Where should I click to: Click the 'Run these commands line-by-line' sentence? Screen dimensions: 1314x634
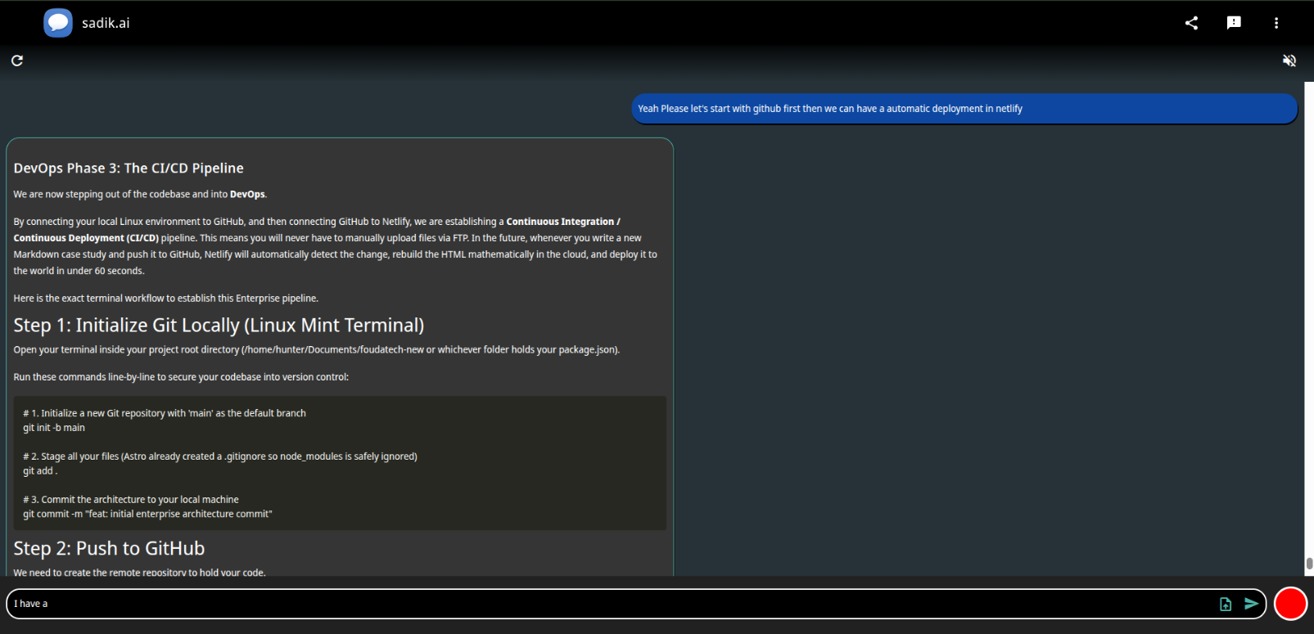point(181,377)
